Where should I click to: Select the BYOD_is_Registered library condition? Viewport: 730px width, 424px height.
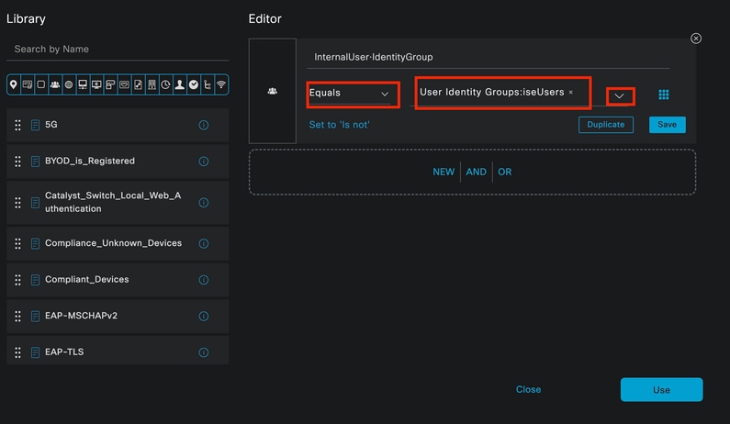118,161
